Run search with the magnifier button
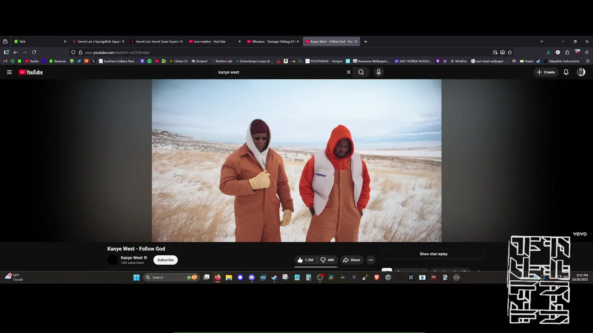Viewport: 593px width, 333px height. tap(361, 72)
